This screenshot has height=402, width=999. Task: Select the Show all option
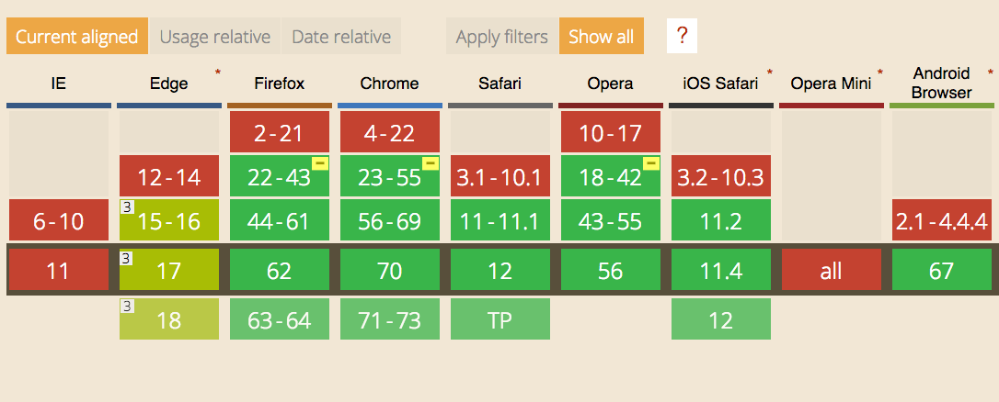click(x=602, y=37)
